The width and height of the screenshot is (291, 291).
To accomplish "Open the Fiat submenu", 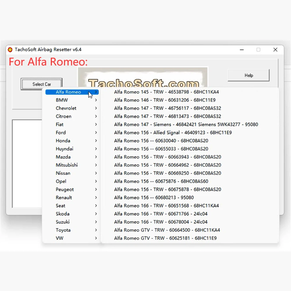I will tap(72, 125).
